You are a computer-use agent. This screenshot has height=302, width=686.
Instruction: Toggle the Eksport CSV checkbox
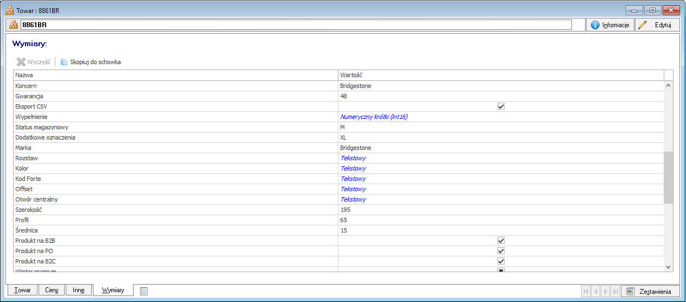(501, 106)
